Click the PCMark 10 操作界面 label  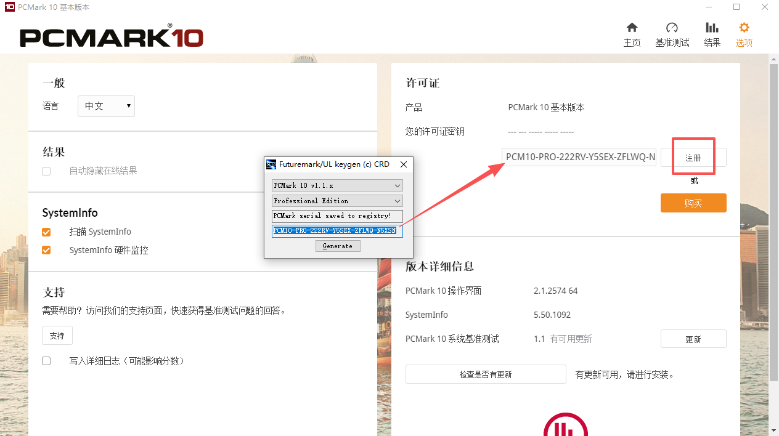tap(444, 291)
